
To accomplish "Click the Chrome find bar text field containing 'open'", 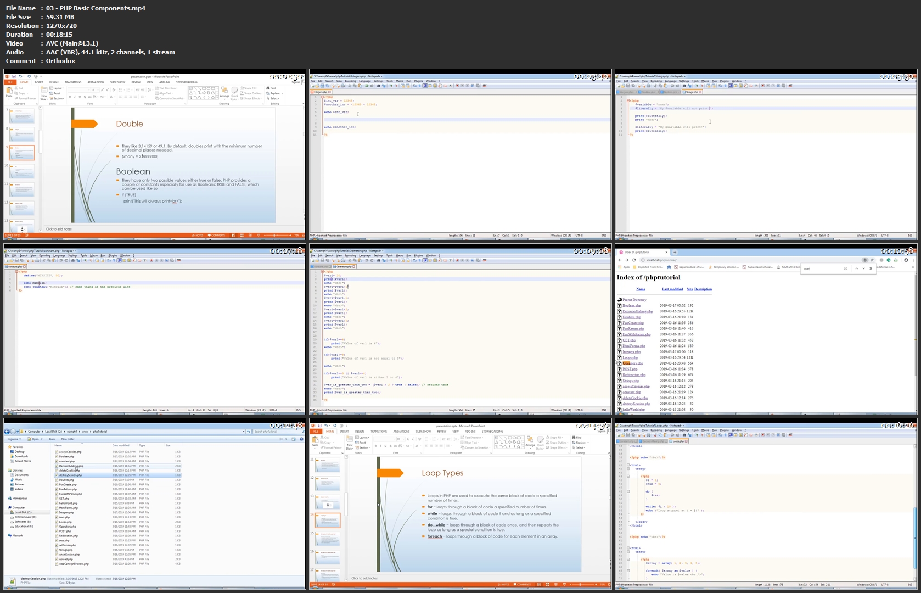I will 822,268.
